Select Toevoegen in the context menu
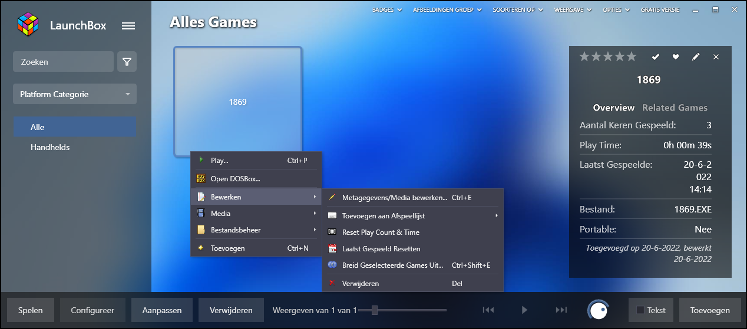 click(x=256, y=248)
